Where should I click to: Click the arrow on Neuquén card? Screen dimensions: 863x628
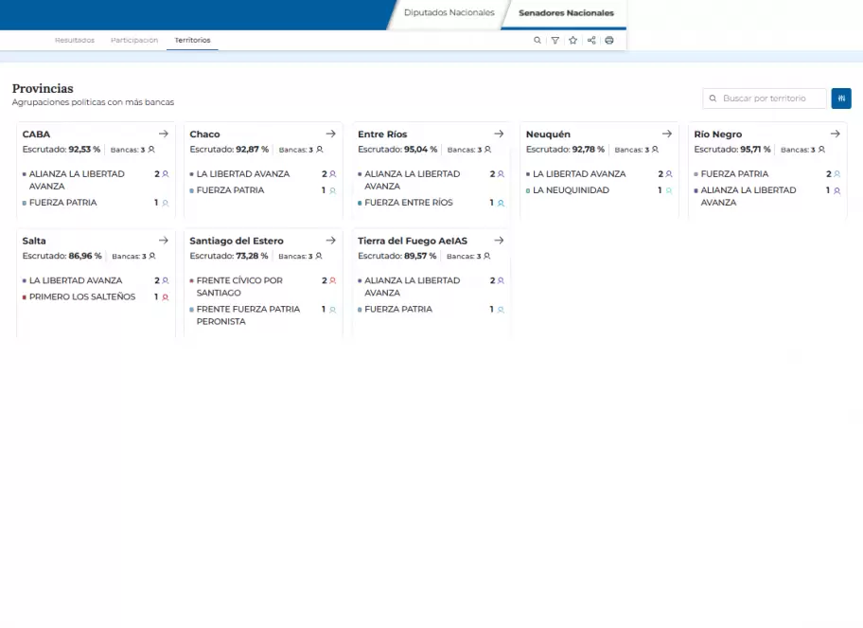(x=667, y=135)
